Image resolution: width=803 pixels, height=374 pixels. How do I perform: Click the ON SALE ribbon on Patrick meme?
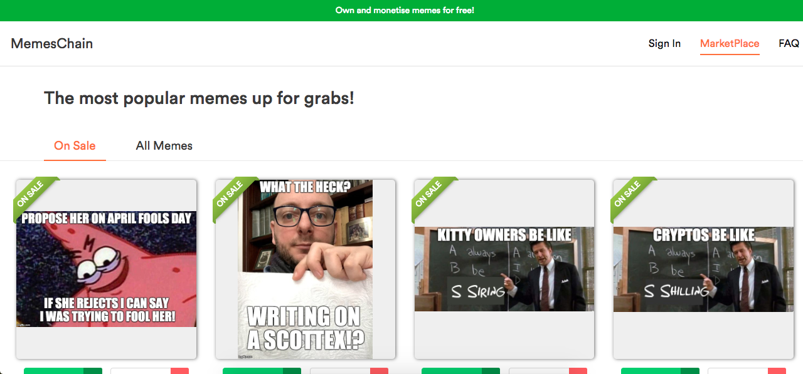click(33, 195)
